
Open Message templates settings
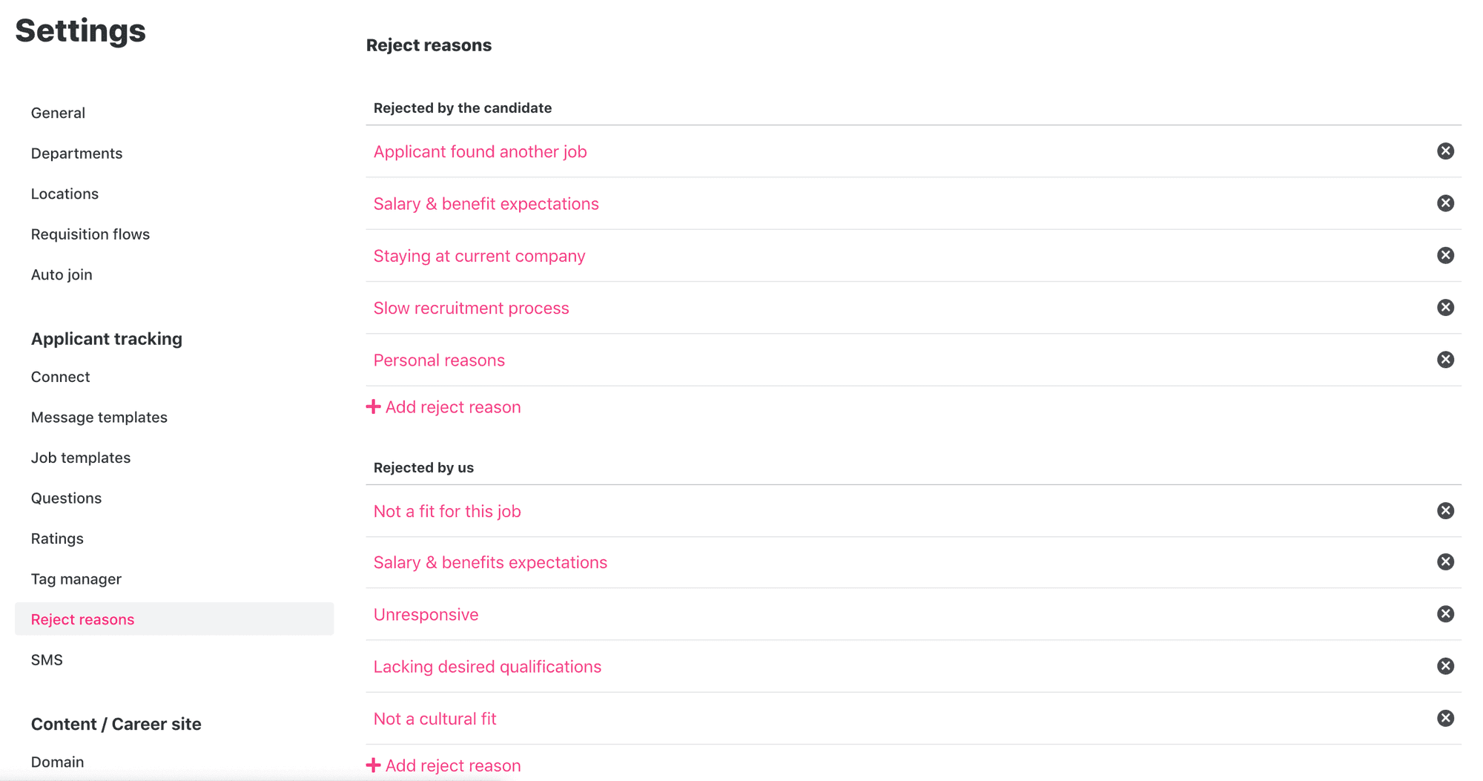tap(99, 418)
